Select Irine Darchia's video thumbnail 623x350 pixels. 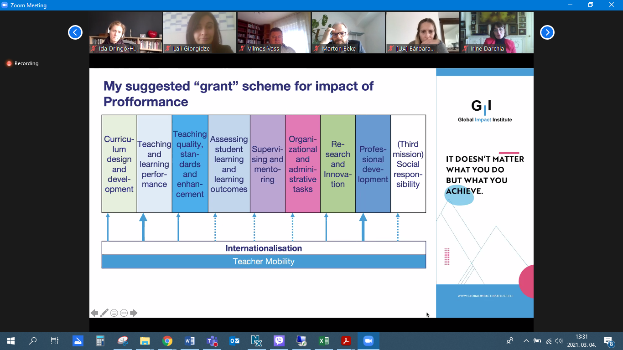tap(497, 32)
